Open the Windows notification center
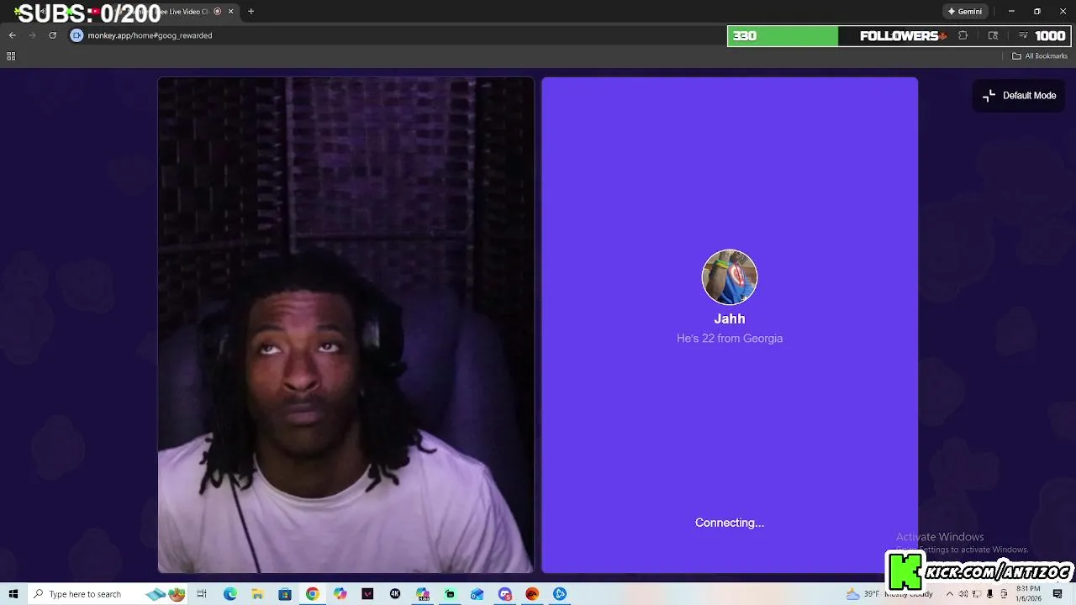 click(1058, 594)
